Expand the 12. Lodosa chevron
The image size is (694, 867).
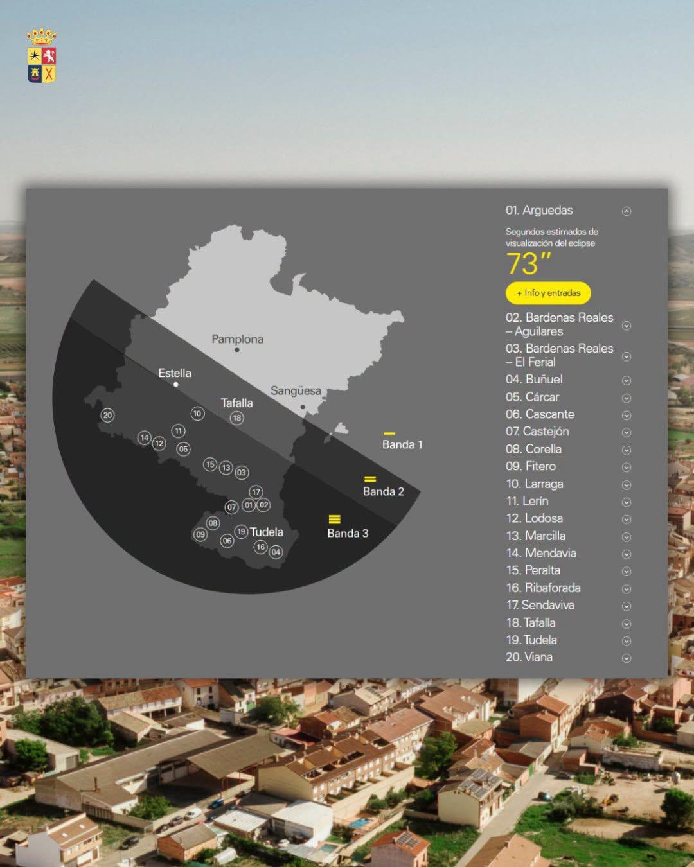(627, 520)
